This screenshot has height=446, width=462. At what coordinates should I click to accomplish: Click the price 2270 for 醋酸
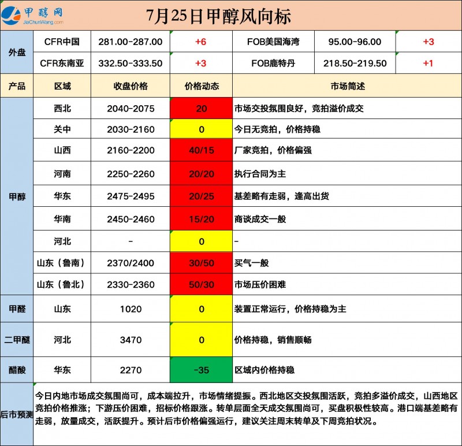131,370
